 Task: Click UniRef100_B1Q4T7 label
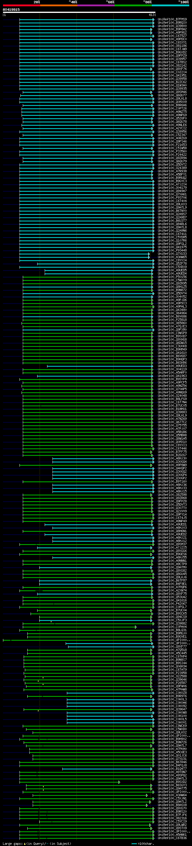[x=172, y=769]
